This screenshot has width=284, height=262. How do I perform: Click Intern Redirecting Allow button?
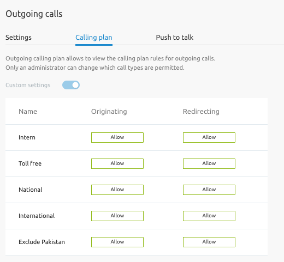(209, 137)
